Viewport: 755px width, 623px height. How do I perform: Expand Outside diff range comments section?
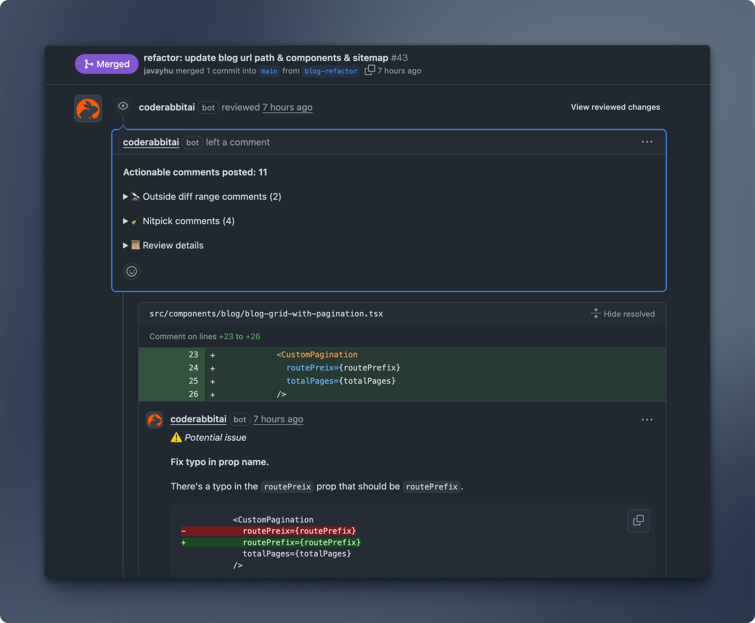pyautogui.click(x=202, y=197)
